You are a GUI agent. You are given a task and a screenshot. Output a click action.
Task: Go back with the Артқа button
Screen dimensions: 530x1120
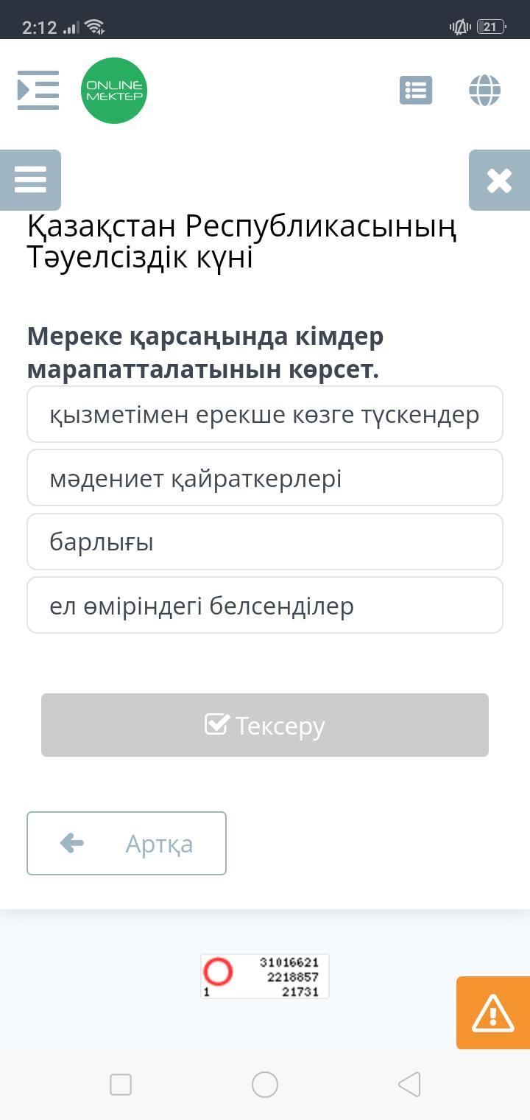click(x=127, y=844)
